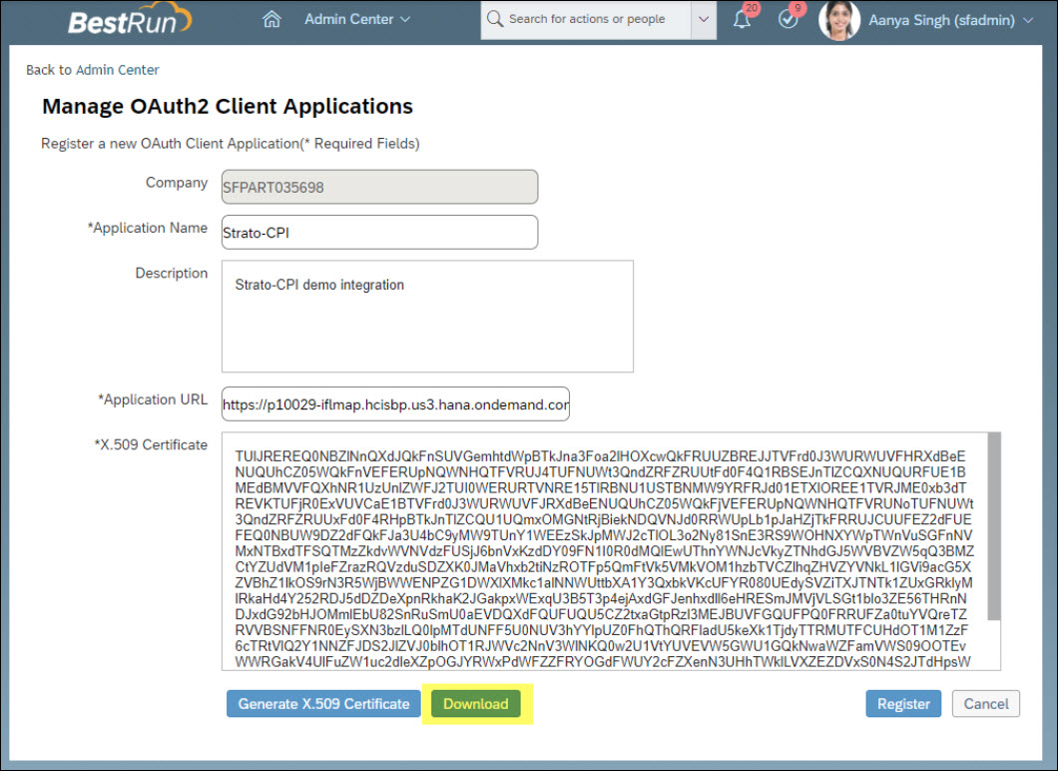Click inside the Description text area
The height and width of the screenshot is (771, 1058).
[x=427, y=317]
